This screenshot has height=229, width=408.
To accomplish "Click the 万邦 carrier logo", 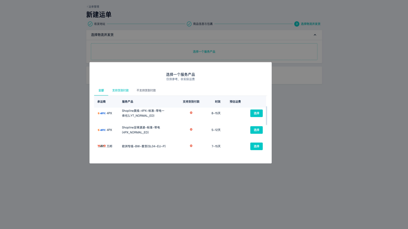I will 102,146.
